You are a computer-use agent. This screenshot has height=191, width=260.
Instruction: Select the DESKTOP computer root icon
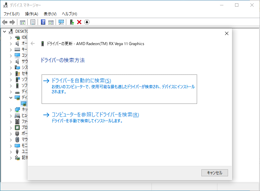click(11, 31)
